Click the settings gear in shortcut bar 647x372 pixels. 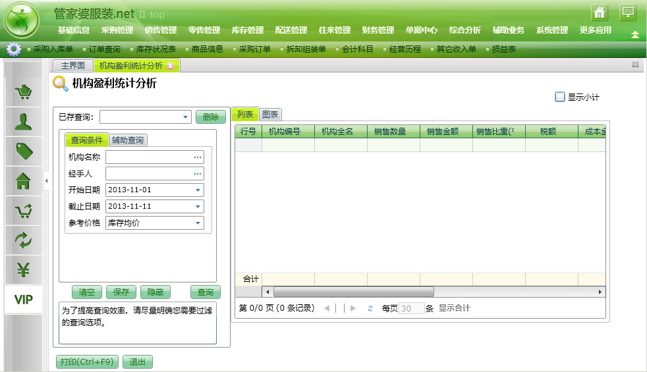point(13,49)
